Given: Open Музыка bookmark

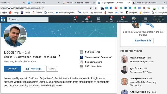Looking at the screenshot, I should click(144, 13).
